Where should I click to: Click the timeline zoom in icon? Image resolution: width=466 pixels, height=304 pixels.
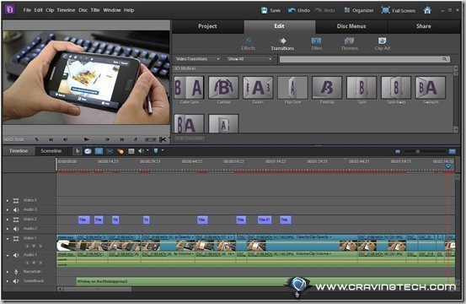(x=452, y=151)
